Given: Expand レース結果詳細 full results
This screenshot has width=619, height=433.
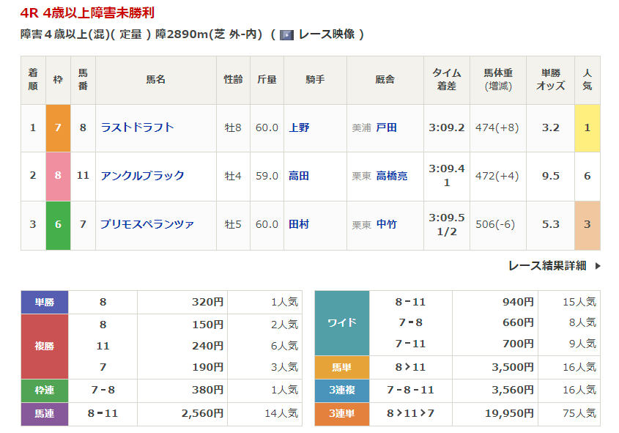Looking at the screenshot, I should click(547, 266).
